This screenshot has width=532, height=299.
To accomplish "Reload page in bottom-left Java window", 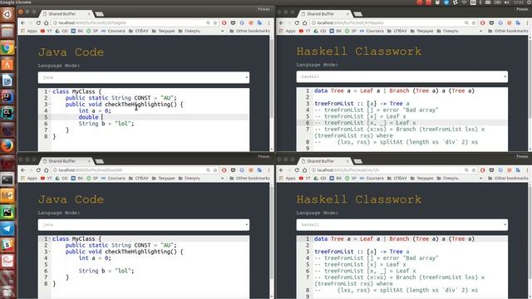I will click(38, 169).
